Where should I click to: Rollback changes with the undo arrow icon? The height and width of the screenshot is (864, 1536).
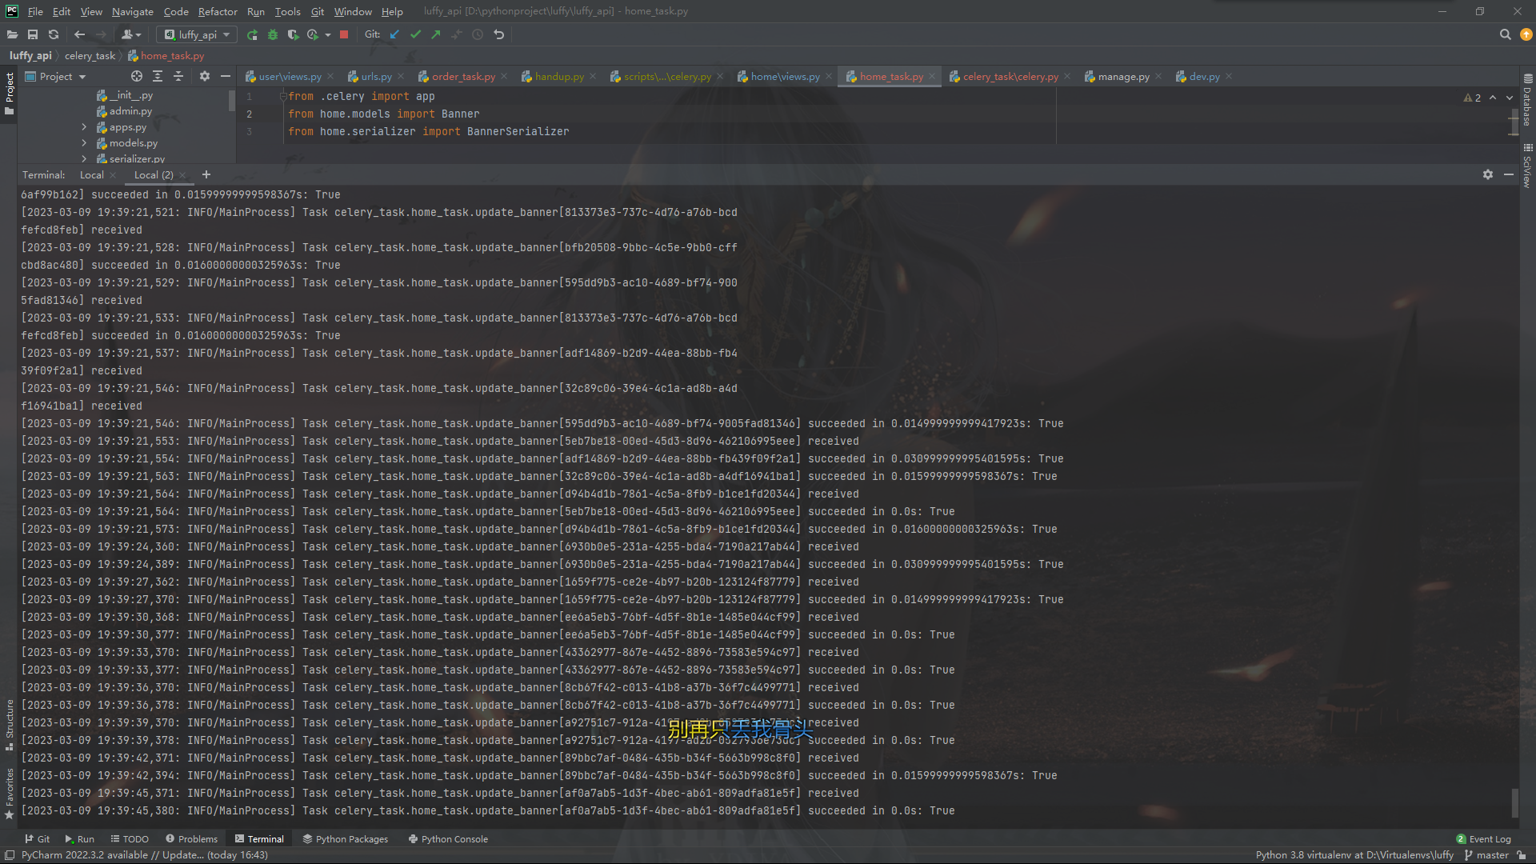pyautogui.click(x=498, y=34)
